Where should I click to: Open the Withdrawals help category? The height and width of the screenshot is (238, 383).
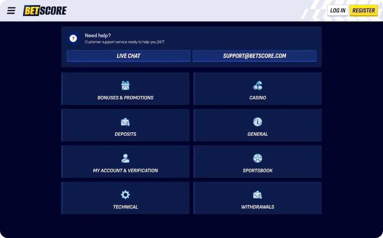click(257, 198)
